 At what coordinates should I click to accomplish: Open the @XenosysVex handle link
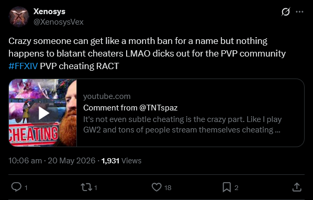click(x=58, y=22)
